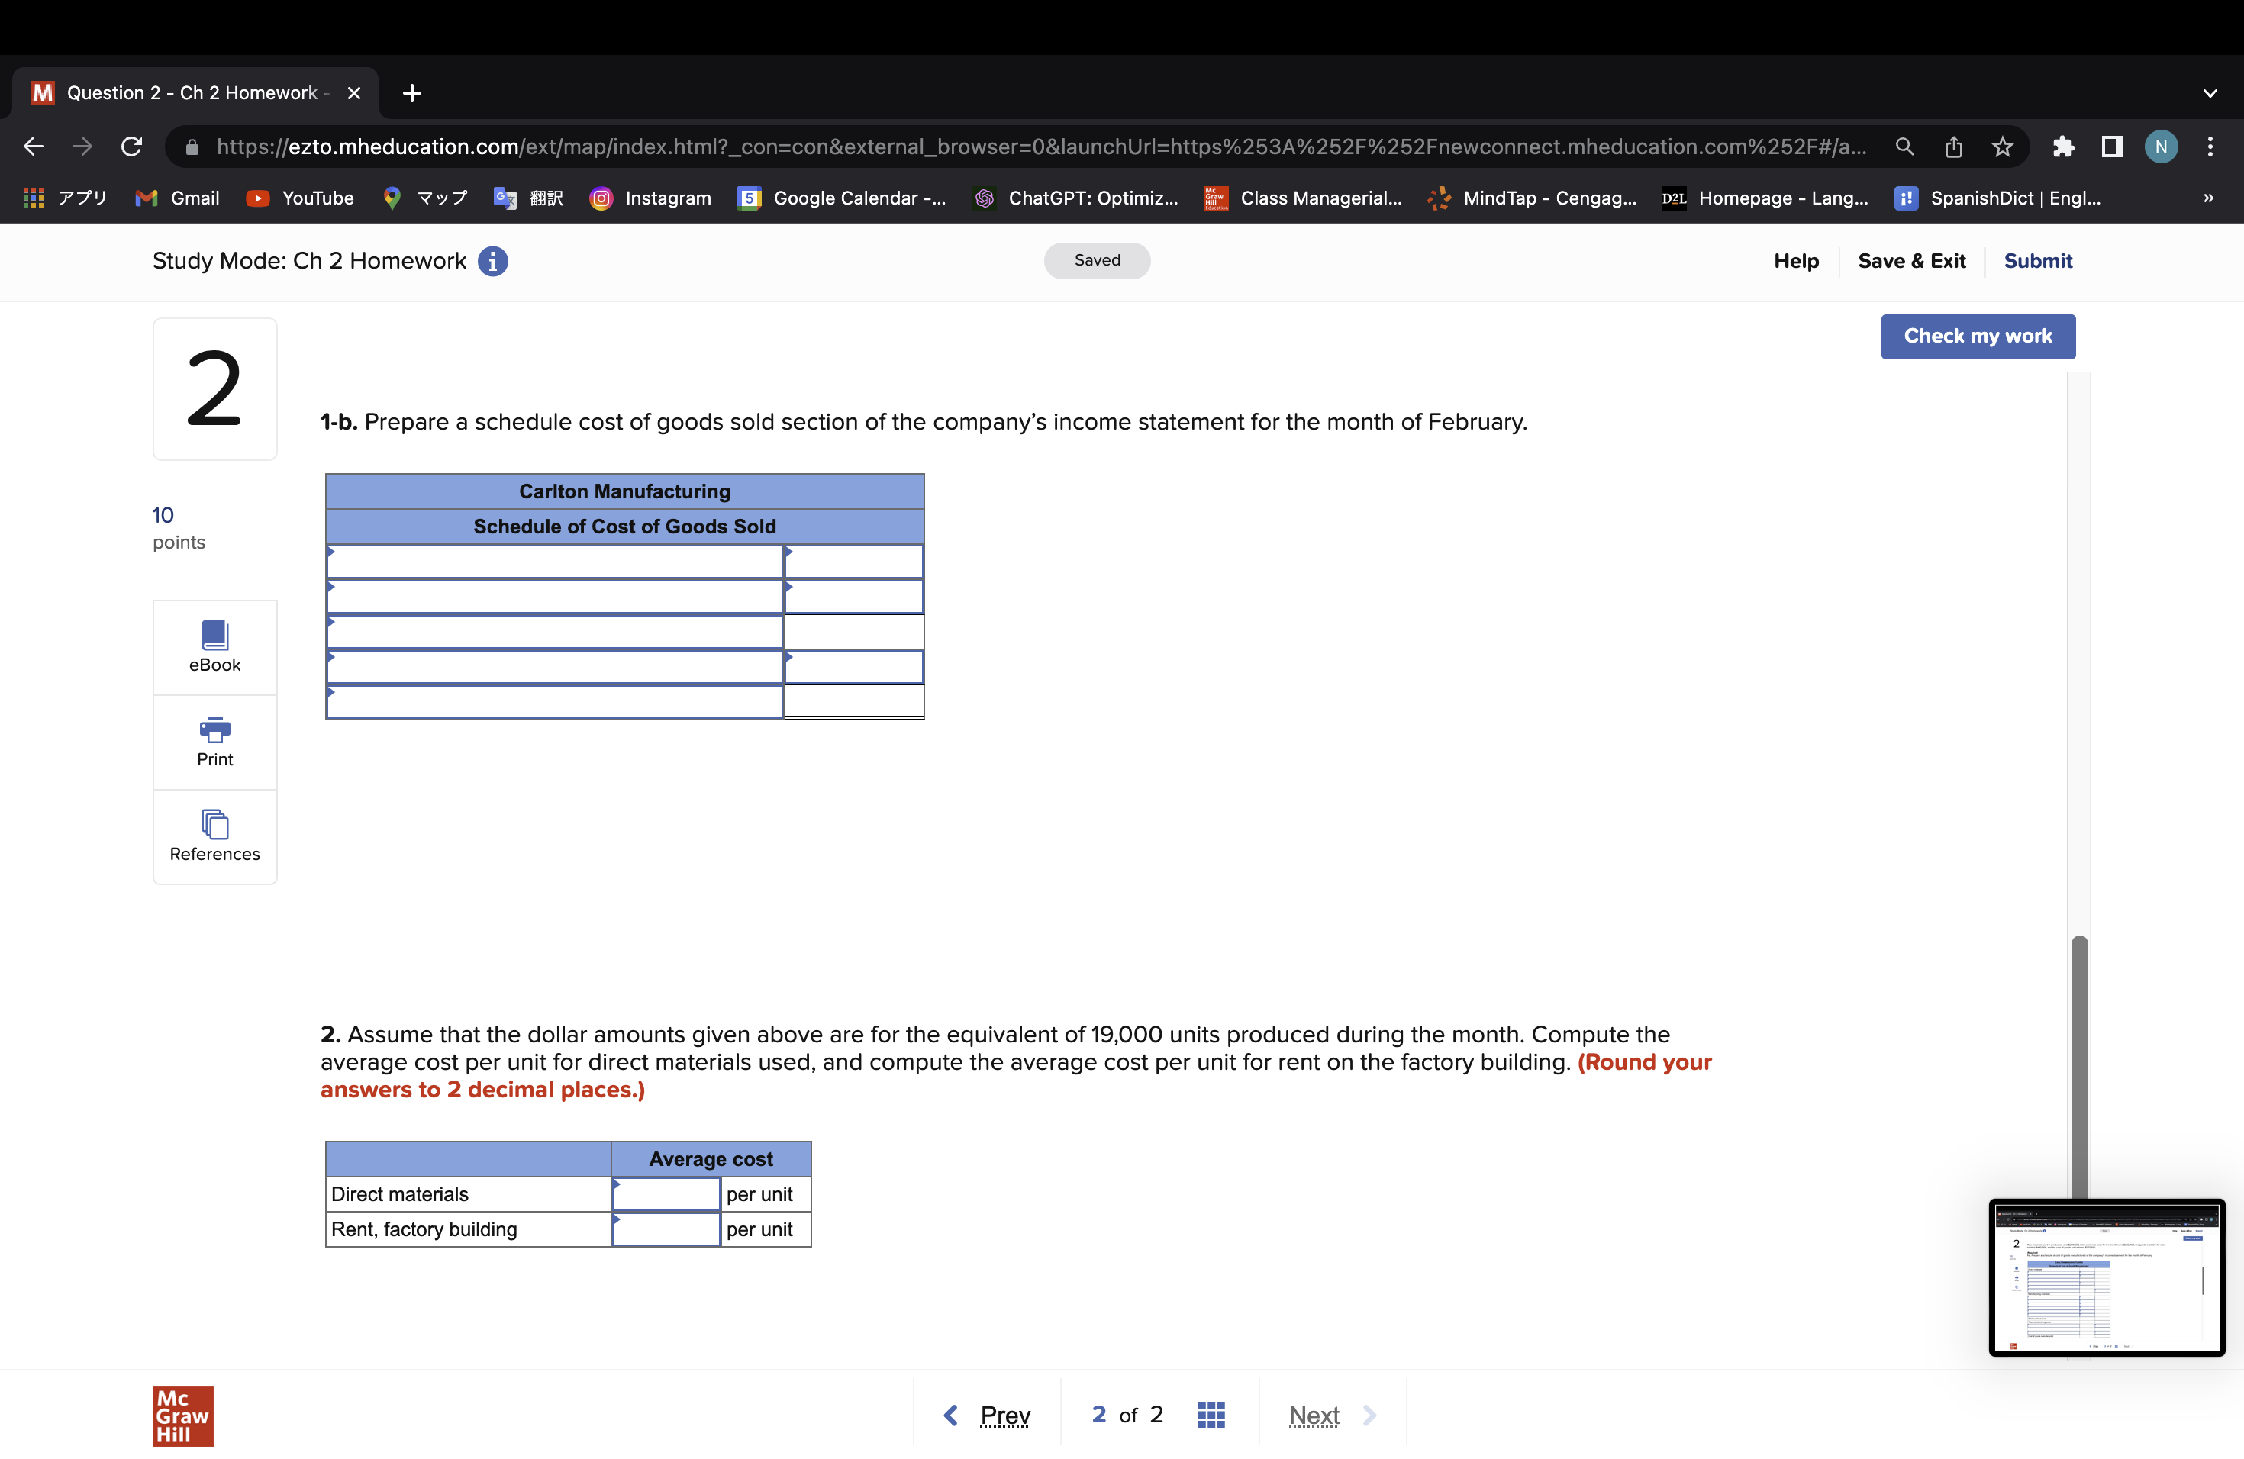
Task: Bookmark this page with the star icon
Action: 2002,147
